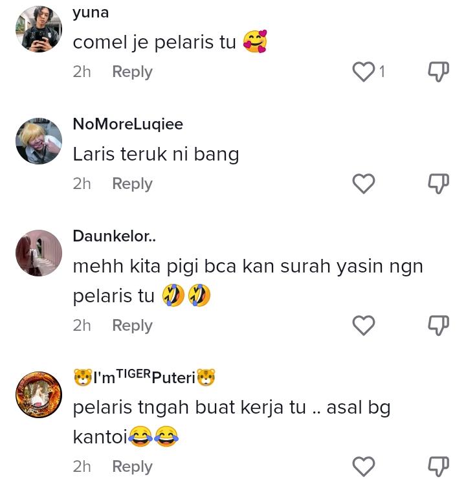
Task: Open the I'mTIGERPuteri username link
Action: tap(144, 377)
